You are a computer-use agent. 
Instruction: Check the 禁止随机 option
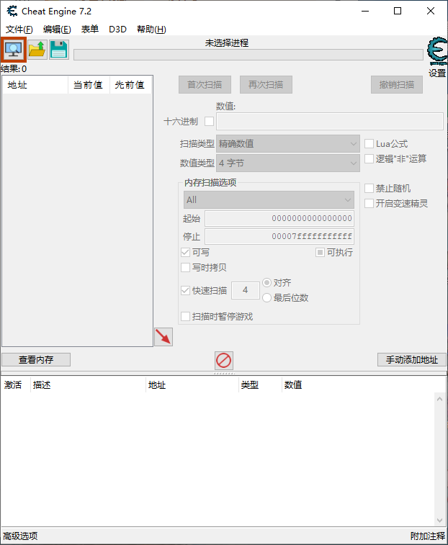click(x=369, y=189)
